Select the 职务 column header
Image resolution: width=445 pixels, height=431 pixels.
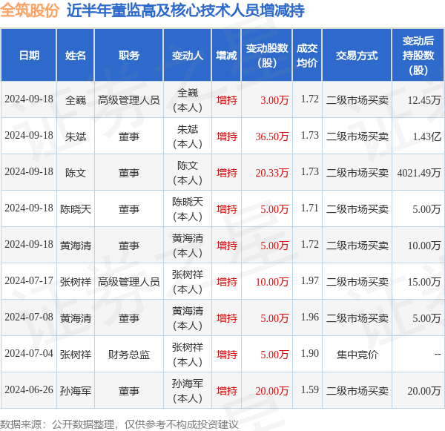click(129, 56)
